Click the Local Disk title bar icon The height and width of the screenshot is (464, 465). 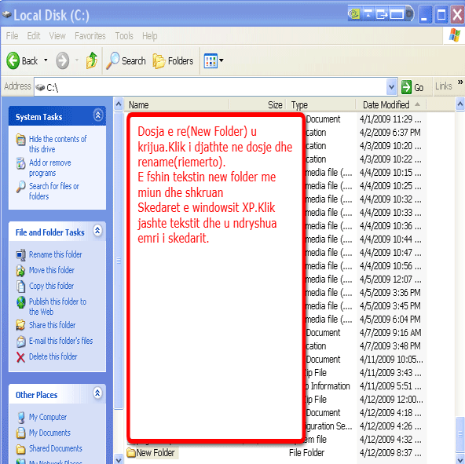pyautogui.click(x=6, y=14)
